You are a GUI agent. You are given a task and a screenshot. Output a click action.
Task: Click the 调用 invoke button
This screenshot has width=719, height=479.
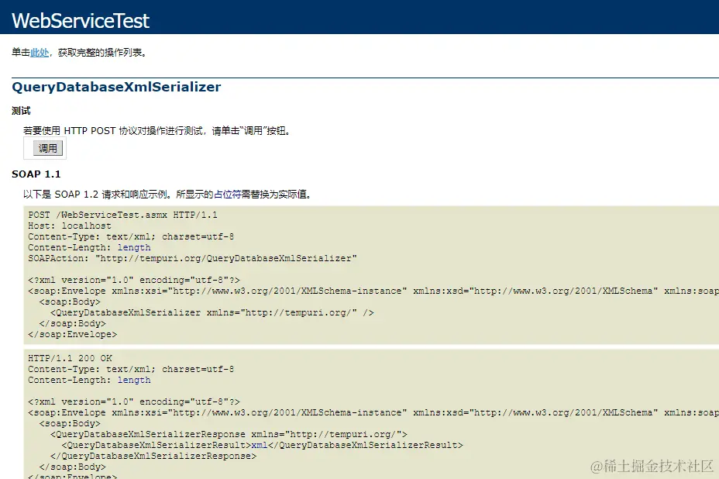pos(48,148)
